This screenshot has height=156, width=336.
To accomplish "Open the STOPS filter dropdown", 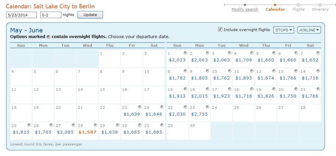I will click(284, 30).
